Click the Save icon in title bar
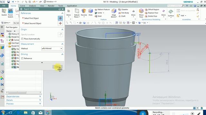The width and height of the screenshot is (206, 115). (x=8, y=2)
